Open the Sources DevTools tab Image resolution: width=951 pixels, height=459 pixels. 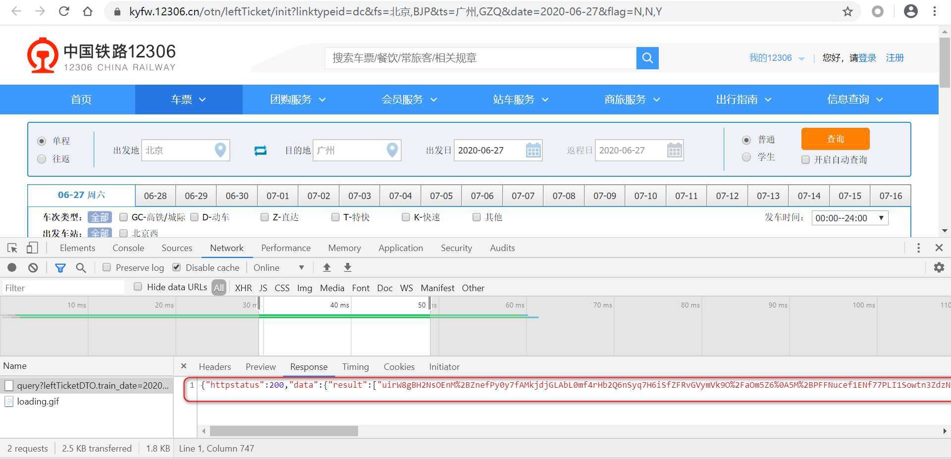[x=177, y=248]
